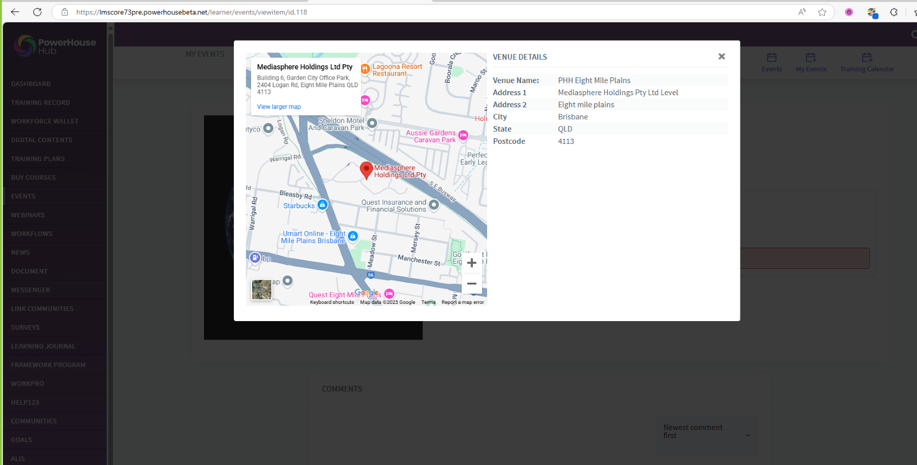Click the Quest Eight Mile Plains hotel marker
Image resolution: width=917 pixels, height=465 pixels.
pos(389,294)
